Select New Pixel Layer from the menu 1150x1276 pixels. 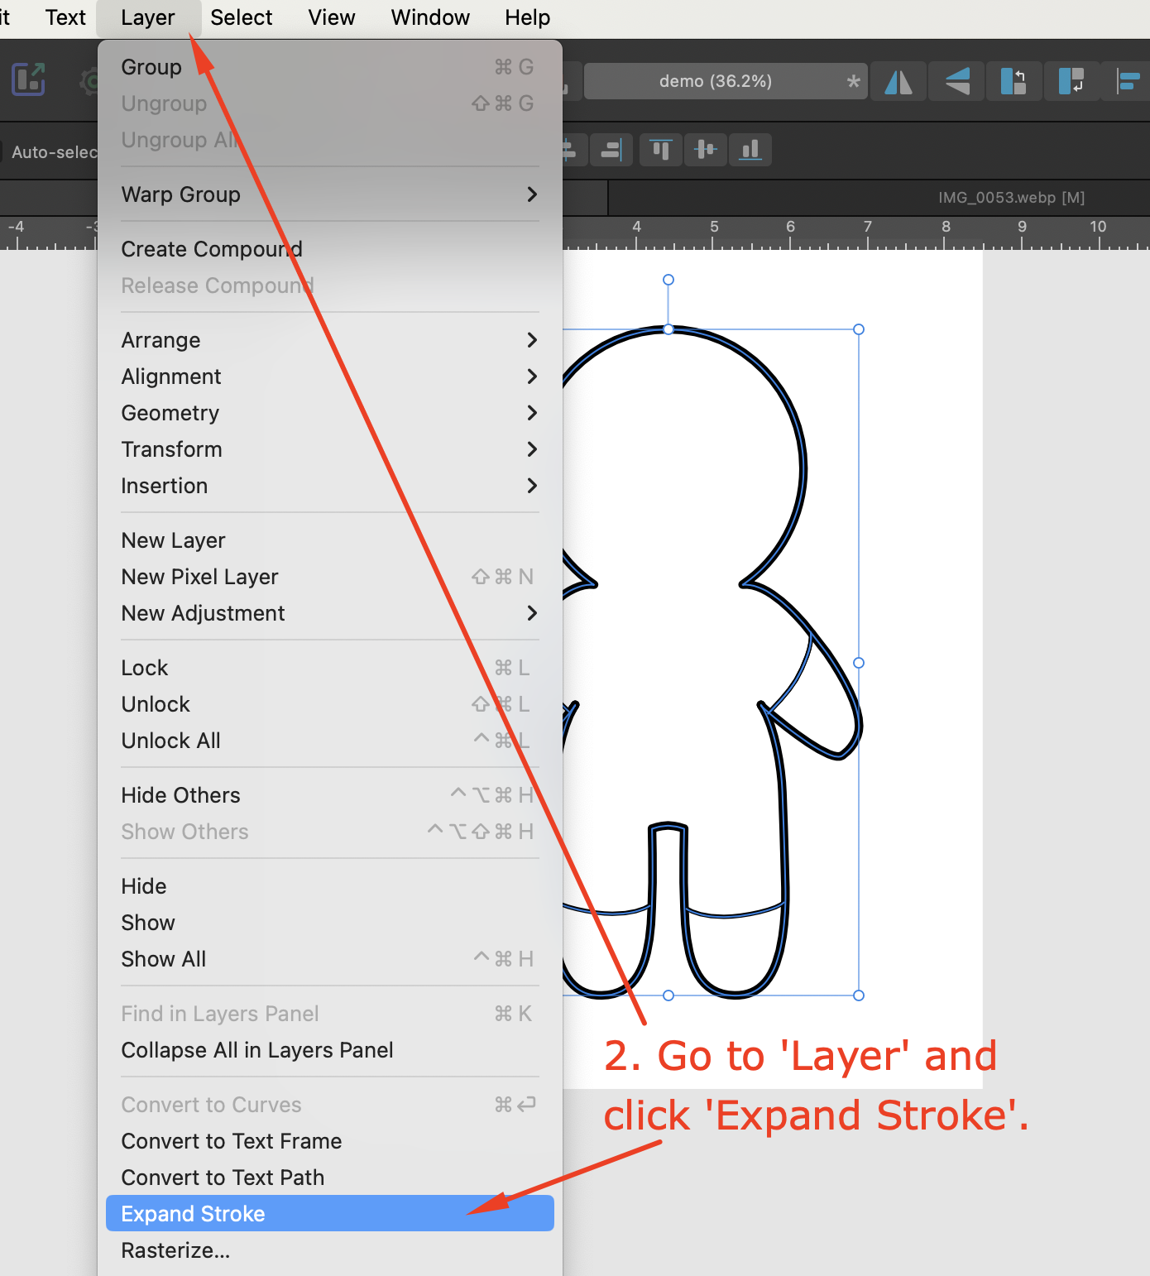click(x=199, y=577)
